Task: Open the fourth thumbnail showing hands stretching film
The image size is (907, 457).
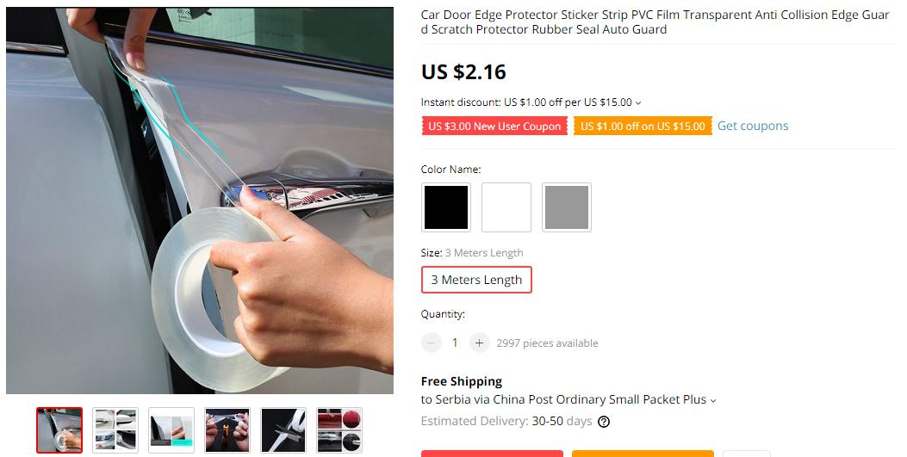Action: pyautogui.click(x=227, y=430)
